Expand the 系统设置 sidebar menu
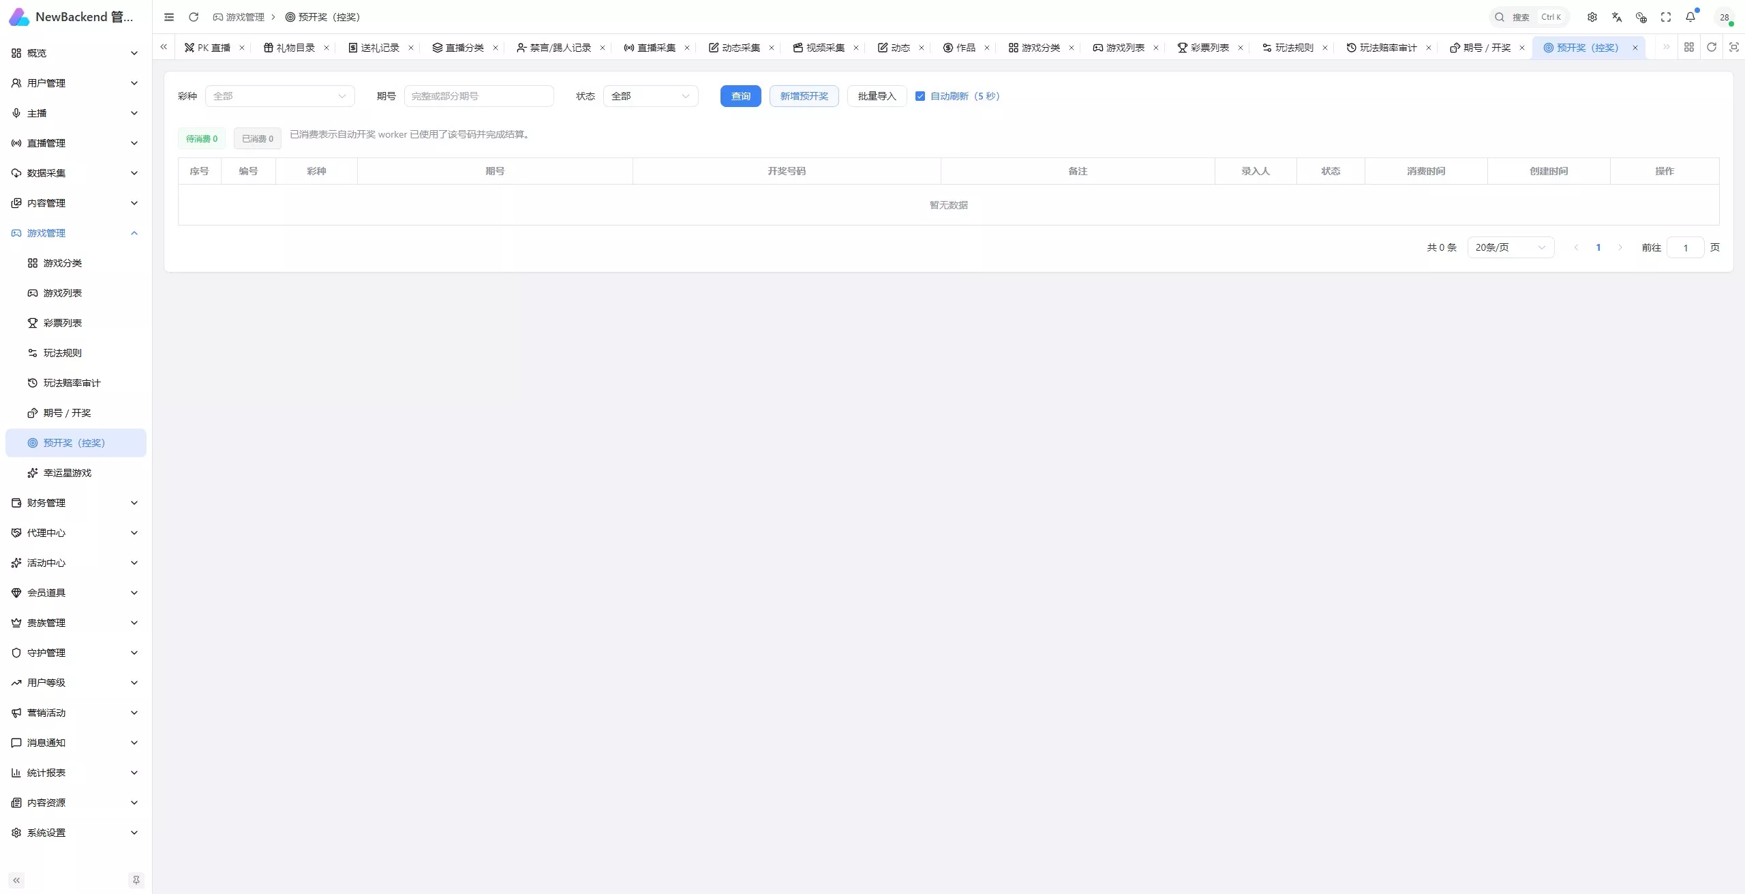 [x=76, y=833]
